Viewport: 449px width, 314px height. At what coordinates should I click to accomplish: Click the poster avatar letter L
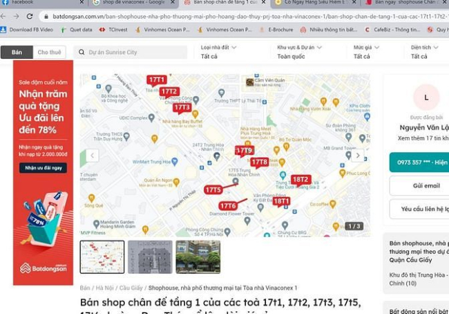click(x=426, y=98)
